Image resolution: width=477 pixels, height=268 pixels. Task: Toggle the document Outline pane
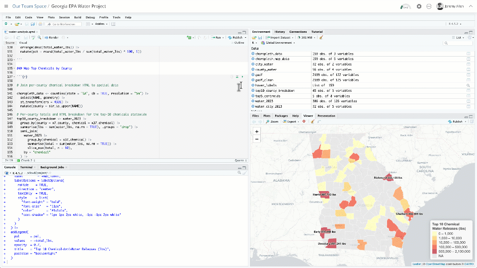pyautogui.click(x=238, y=43)
